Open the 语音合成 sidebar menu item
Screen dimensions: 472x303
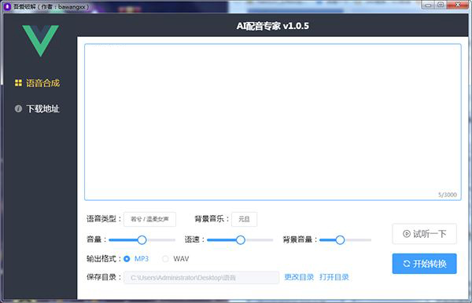click(37, 83)
